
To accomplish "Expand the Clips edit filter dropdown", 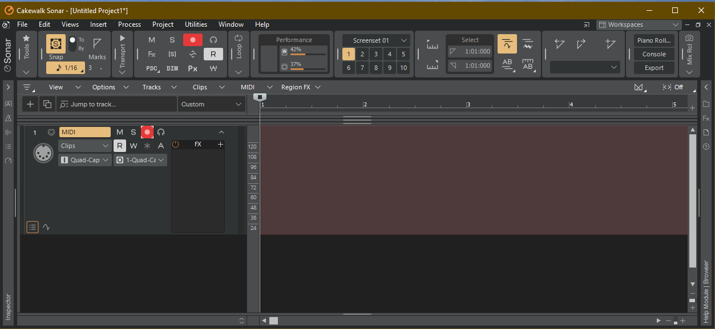I will [84, 146].
